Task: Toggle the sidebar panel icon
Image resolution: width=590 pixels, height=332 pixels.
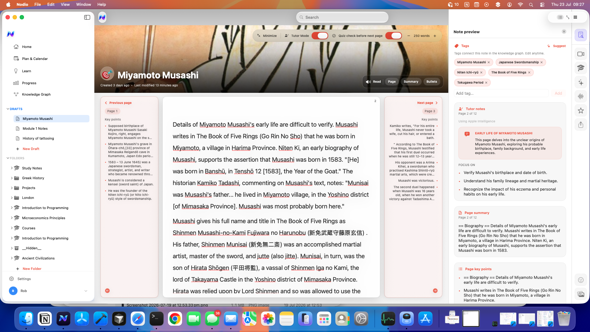Action: coord(87,17)
